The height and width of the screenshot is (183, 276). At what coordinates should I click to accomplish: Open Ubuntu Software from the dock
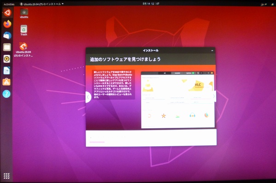tap(6, 82)
